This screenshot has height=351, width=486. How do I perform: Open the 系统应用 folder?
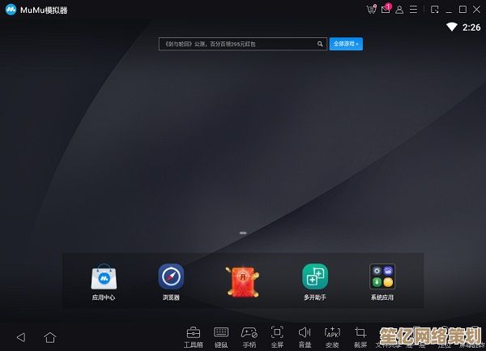[382, 278]
